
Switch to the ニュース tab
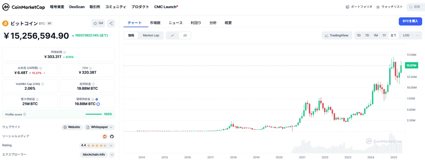(x=175, y=23)
